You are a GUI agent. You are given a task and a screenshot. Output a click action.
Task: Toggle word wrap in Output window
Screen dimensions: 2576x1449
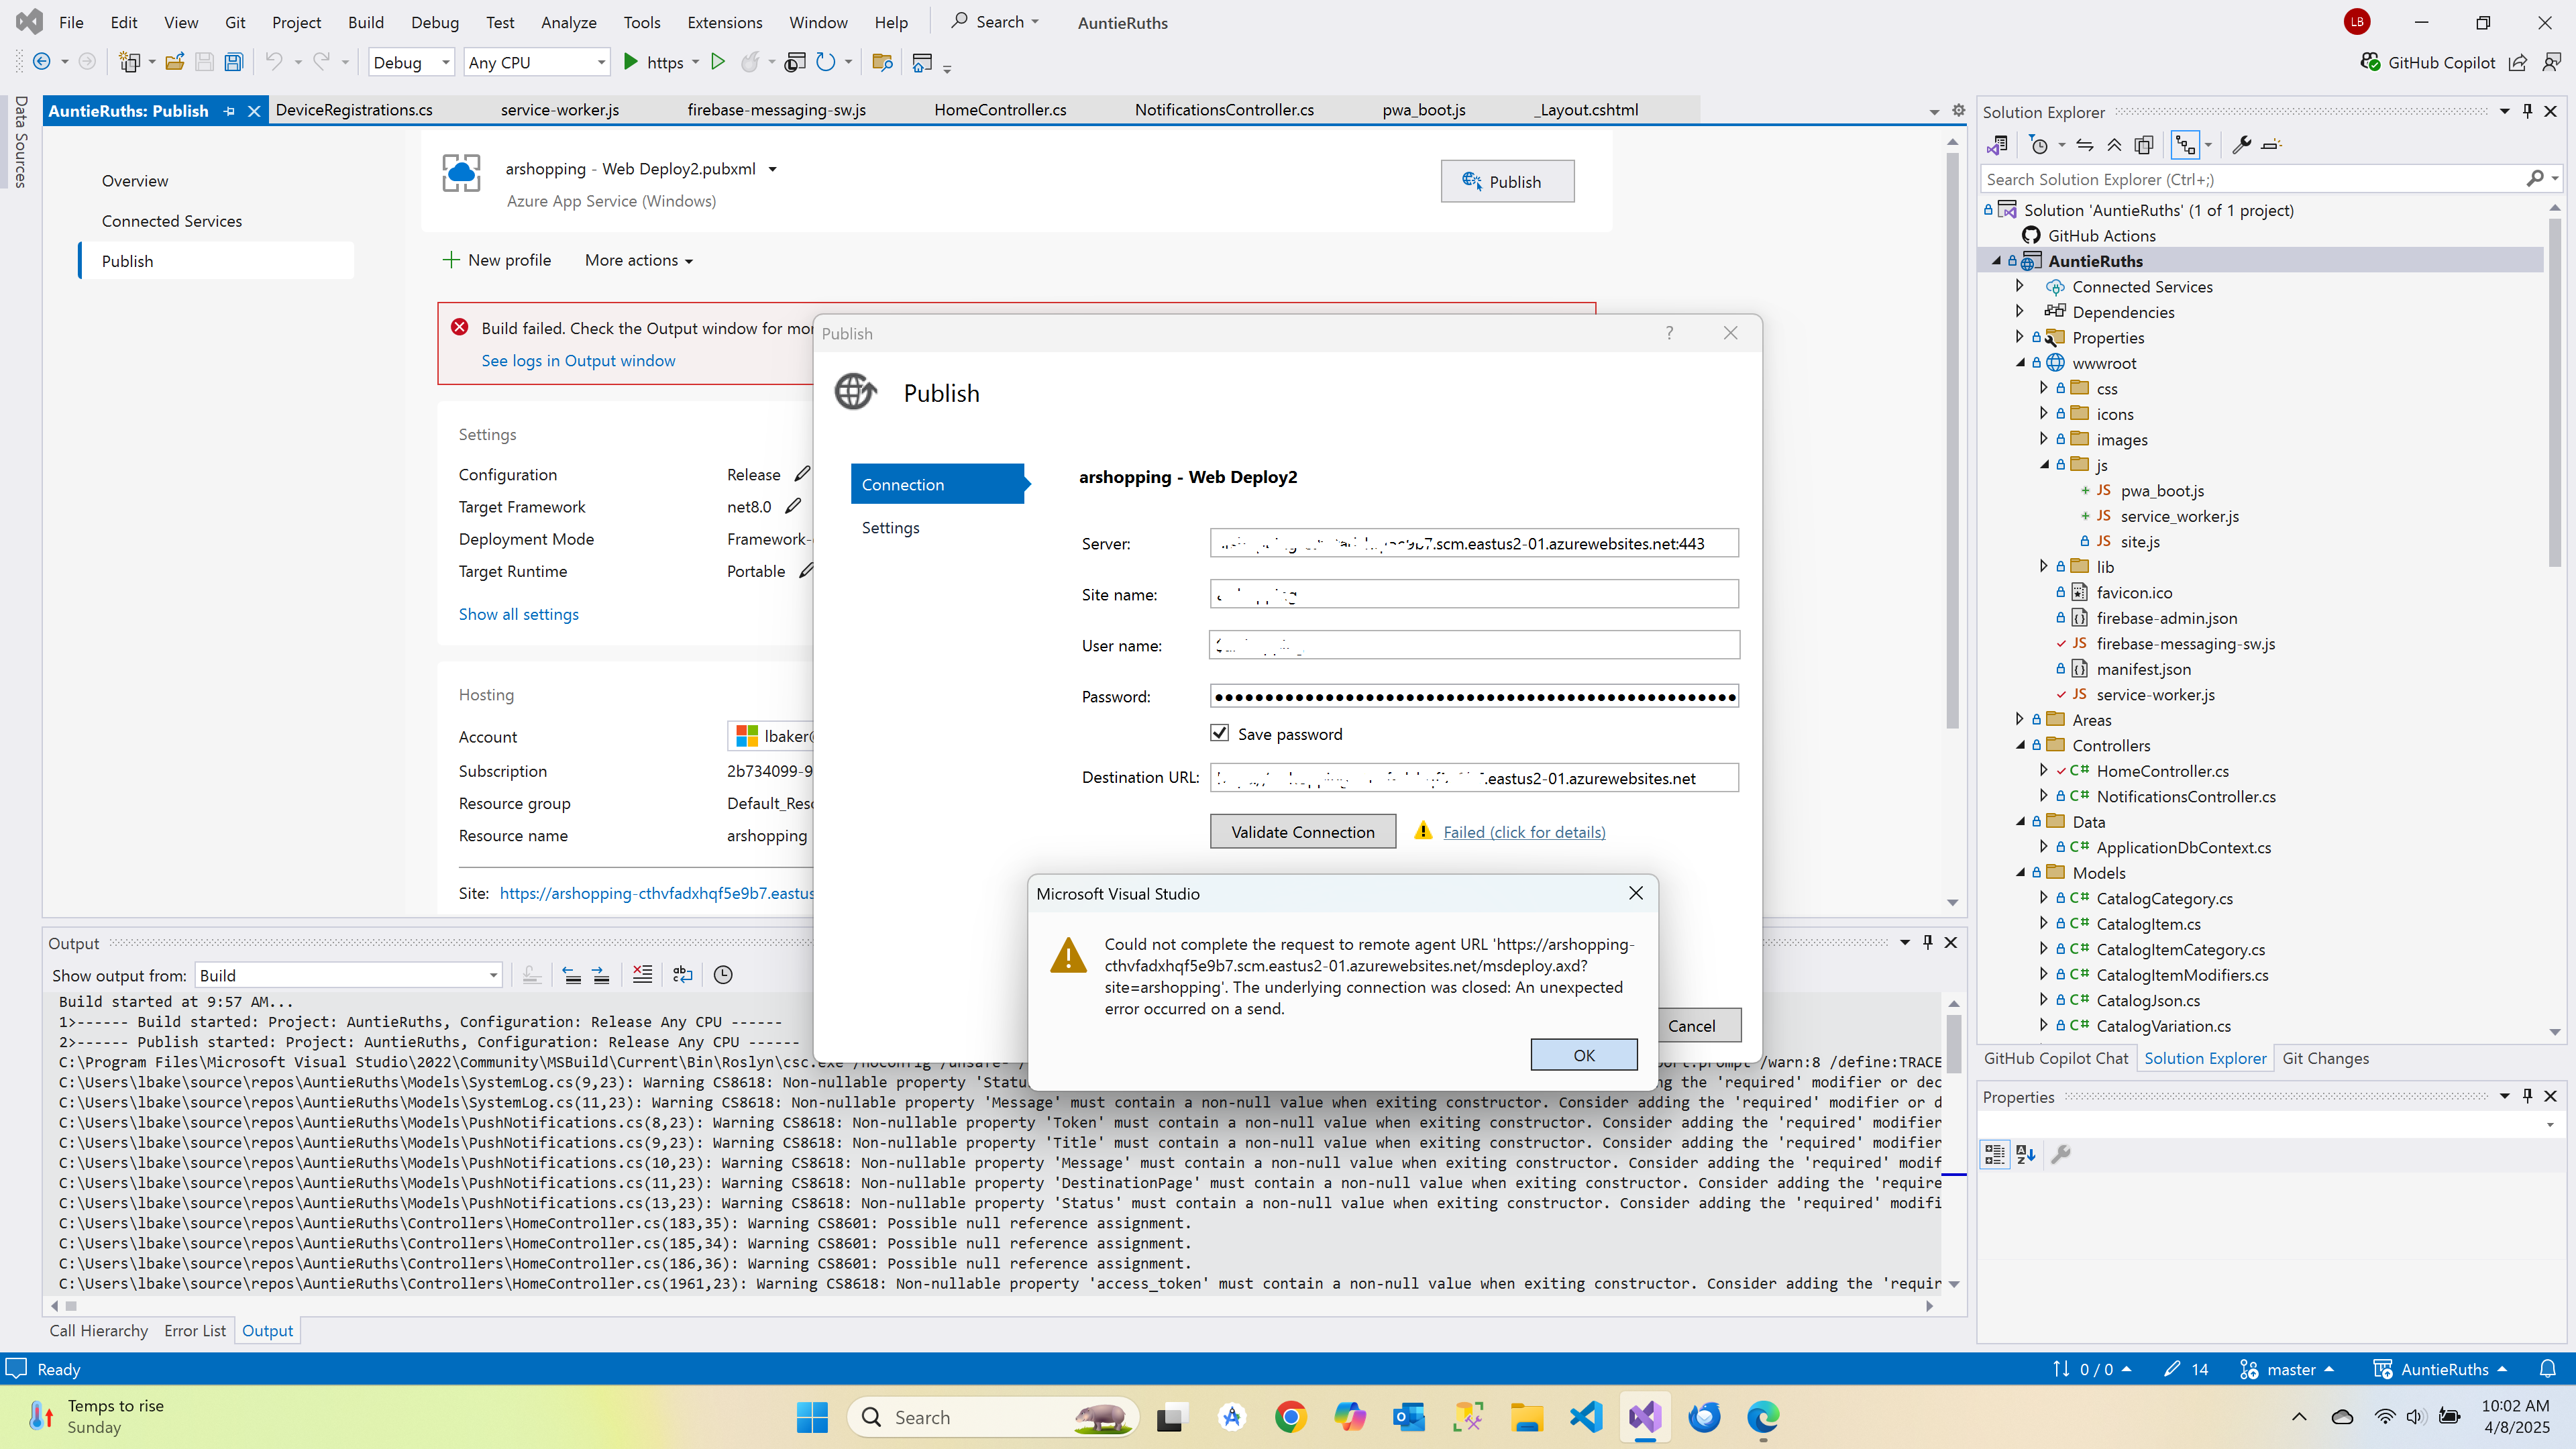(x=683, y=974)
